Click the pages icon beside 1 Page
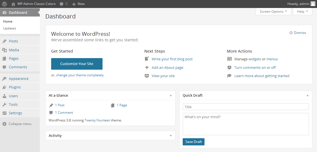 coord(112,105)
